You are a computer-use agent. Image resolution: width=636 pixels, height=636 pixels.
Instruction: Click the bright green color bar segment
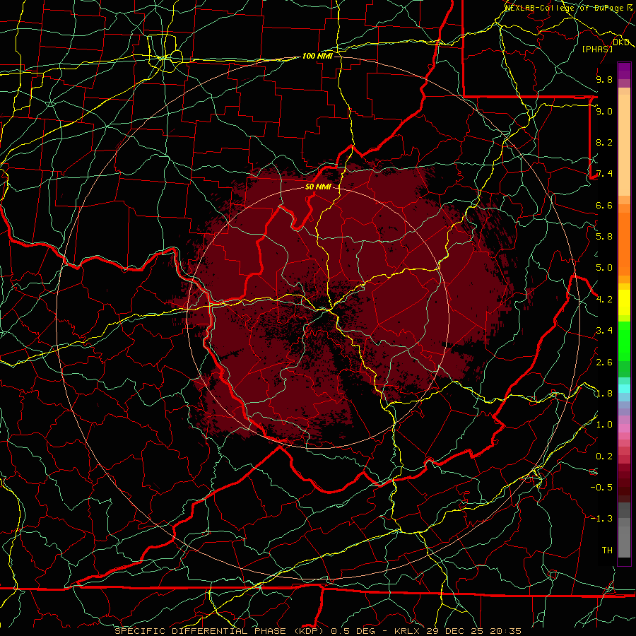click(624, 341)
